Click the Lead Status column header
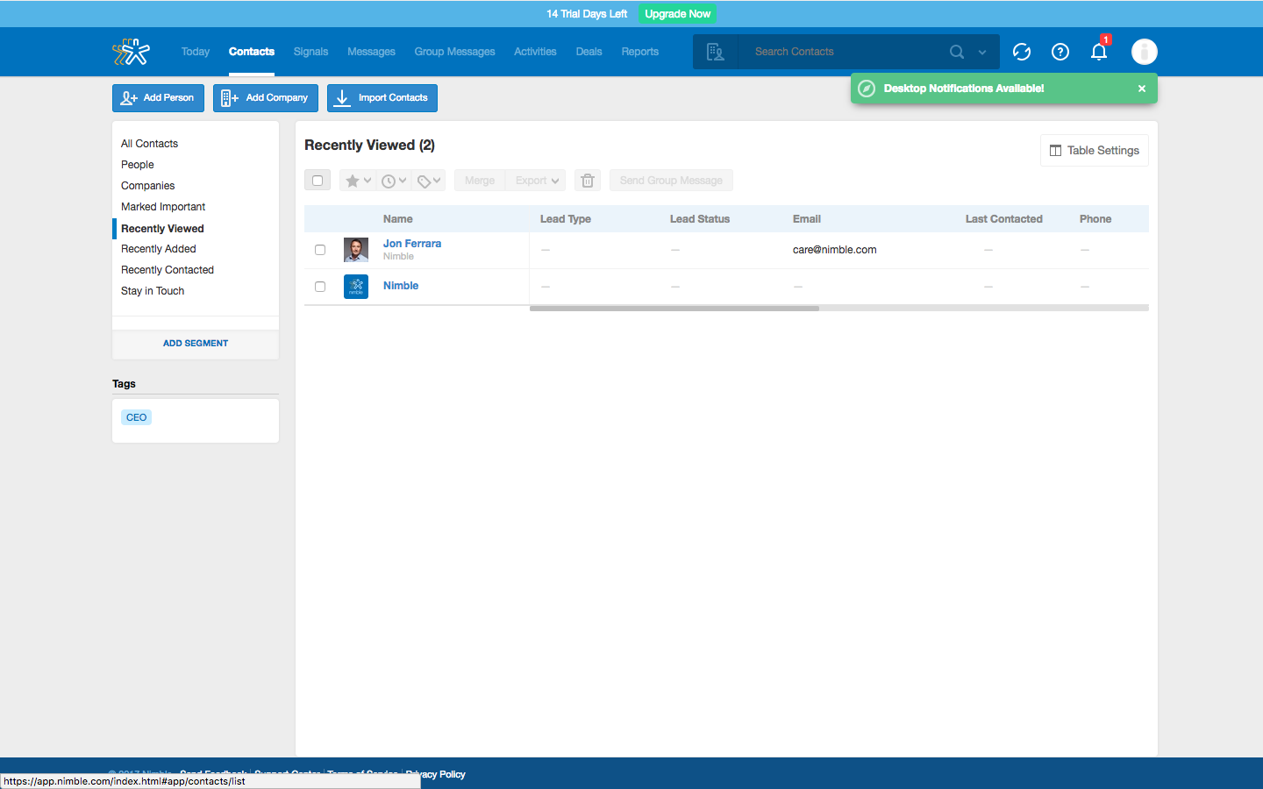The image size is (1263, 789). pyautogui.click(x=700, y=219)
